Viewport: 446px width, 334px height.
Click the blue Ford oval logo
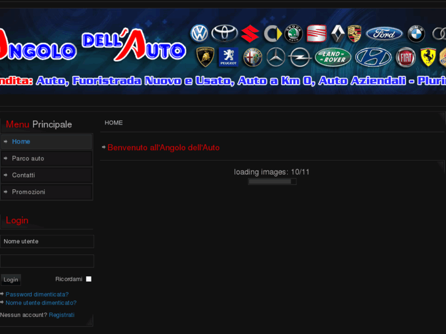point(384,34)
